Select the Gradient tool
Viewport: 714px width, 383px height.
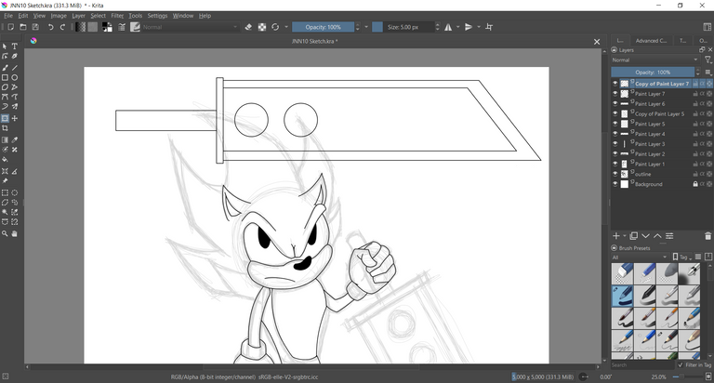tap(5, 139)
